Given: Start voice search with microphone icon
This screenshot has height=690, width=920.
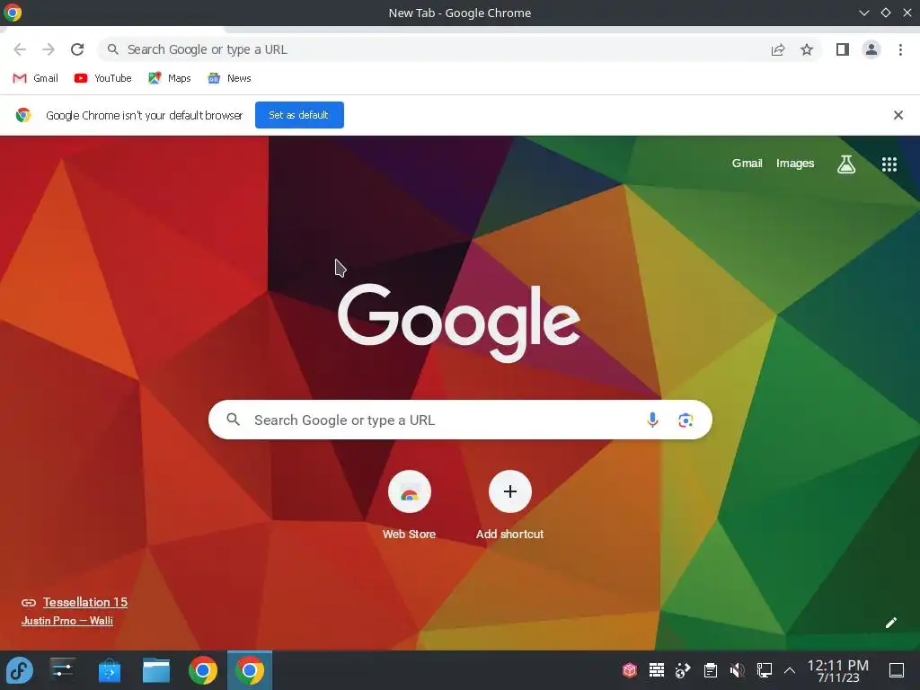Looking at the screenshot, I should pyautogui.click(x=652, y=420).
